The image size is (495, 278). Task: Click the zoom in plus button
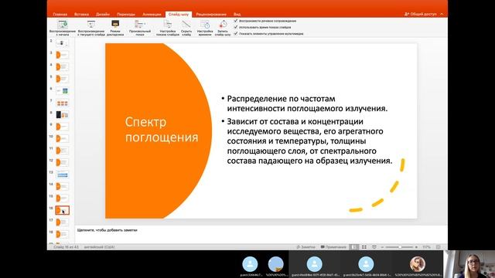pos(416,247)
